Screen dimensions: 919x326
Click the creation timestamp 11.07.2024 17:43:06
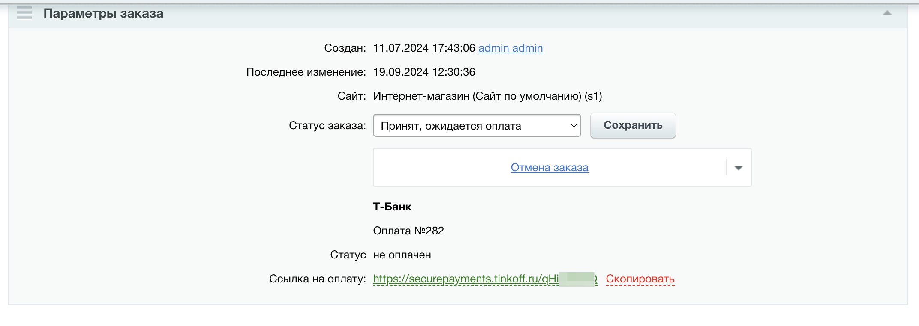tap(424, 48)
